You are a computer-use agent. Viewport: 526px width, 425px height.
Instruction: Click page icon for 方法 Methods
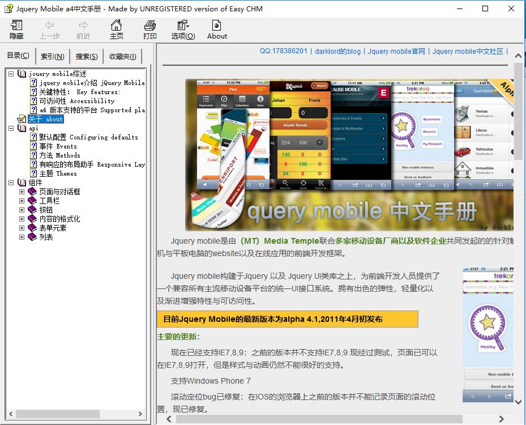[33, 155]
